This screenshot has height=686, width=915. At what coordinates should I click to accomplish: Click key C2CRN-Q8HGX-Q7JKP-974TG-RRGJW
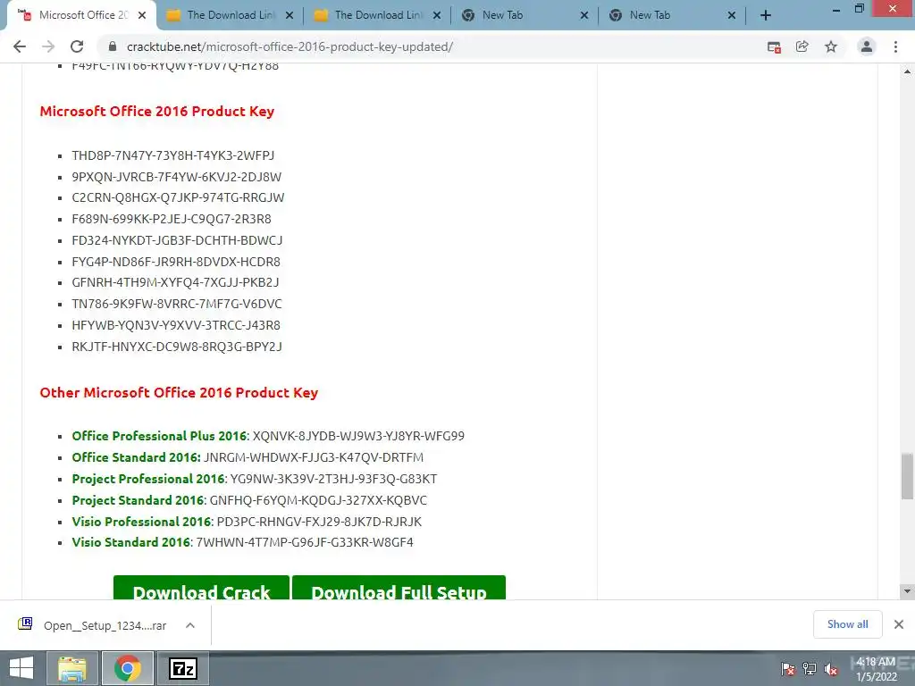point(178,197)
